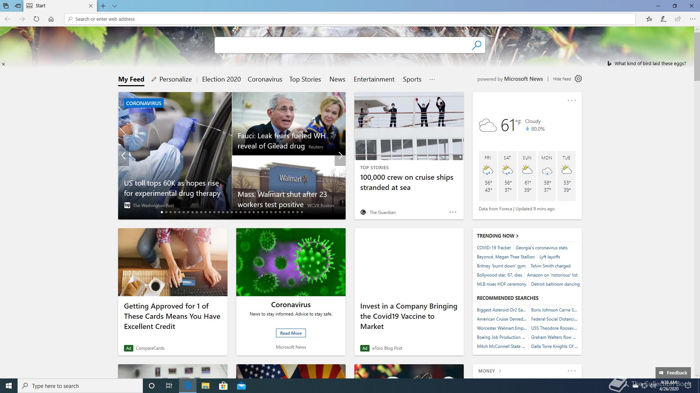Screen dimensions: 700x393
Task: Open the Favorites hub star icon
Action: [x=649, y=19]
